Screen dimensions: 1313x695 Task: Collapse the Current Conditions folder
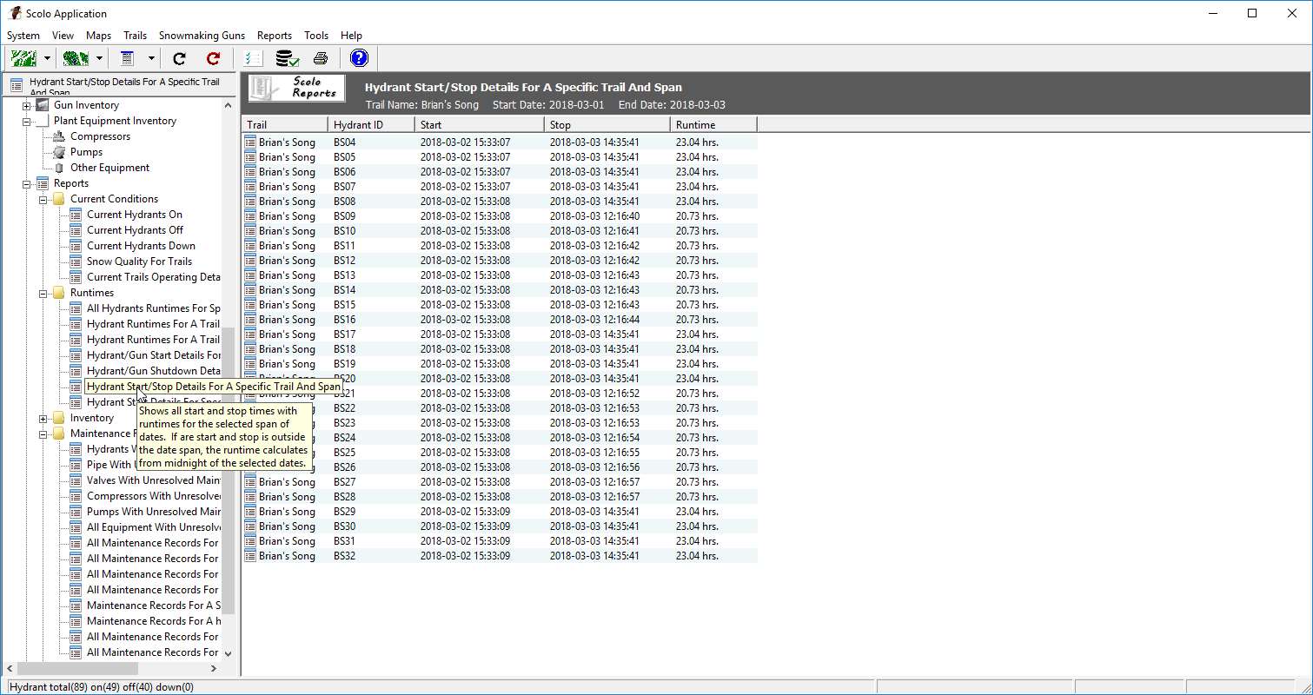pyautogui.click(x=43, y=199)
